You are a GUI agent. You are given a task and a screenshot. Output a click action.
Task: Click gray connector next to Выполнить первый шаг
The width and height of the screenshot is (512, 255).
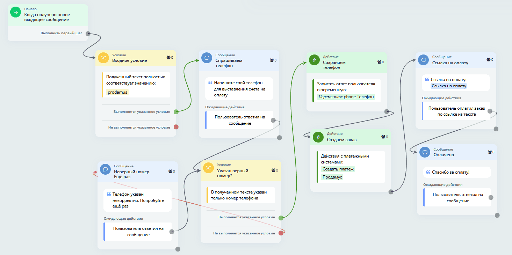coord(88,34)
